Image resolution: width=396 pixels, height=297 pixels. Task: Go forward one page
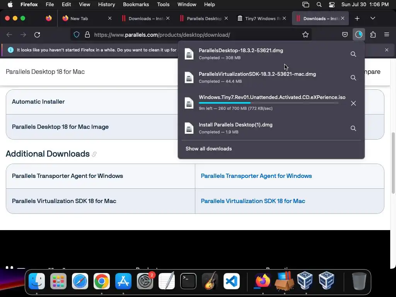pyautogui.click(x=23, y=34)
